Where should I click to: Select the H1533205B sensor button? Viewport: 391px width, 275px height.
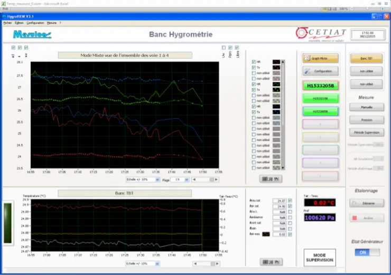tap(320, 86)
